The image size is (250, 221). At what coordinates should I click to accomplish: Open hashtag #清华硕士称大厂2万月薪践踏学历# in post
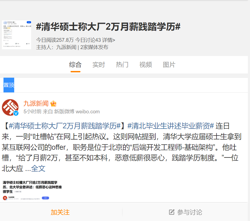(65, 126)
